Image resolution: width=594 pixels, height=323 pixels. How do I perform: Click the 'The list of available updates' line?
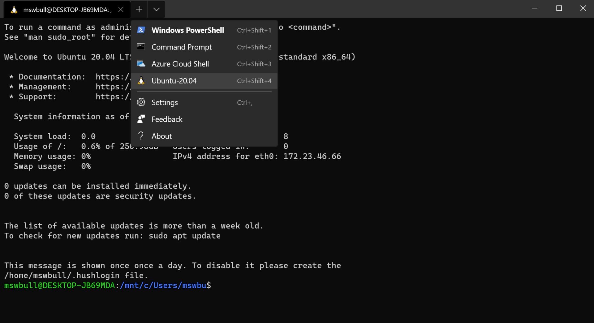pos(134,226)
